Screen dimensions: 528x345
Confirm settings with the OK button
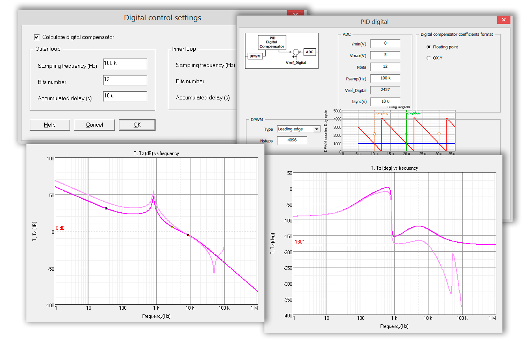(137, 125)
